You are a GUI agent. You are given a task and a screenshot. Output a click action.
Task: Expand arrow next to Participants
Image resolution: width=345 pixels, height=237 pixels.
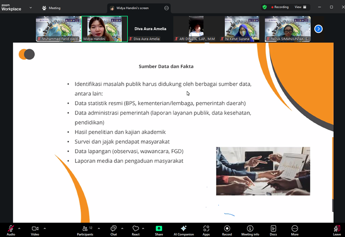99,229
